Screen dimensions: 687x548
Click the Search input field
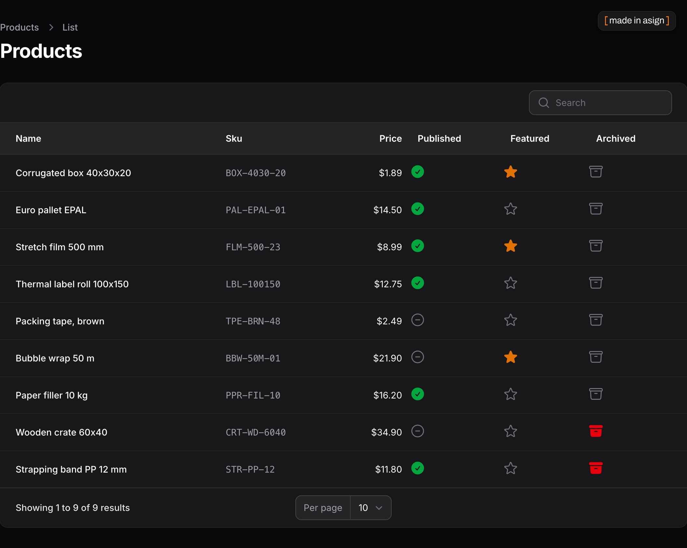[600, 103]
